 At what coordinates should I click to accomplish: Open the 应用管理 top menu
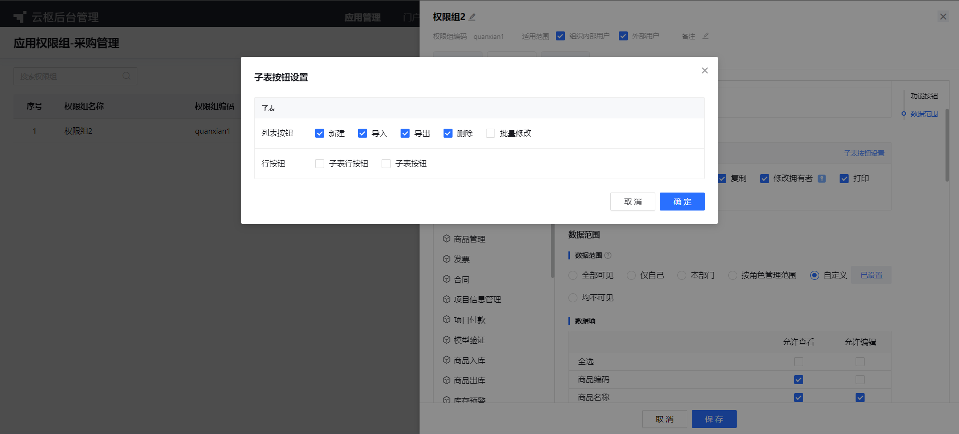tap(363, 17)
